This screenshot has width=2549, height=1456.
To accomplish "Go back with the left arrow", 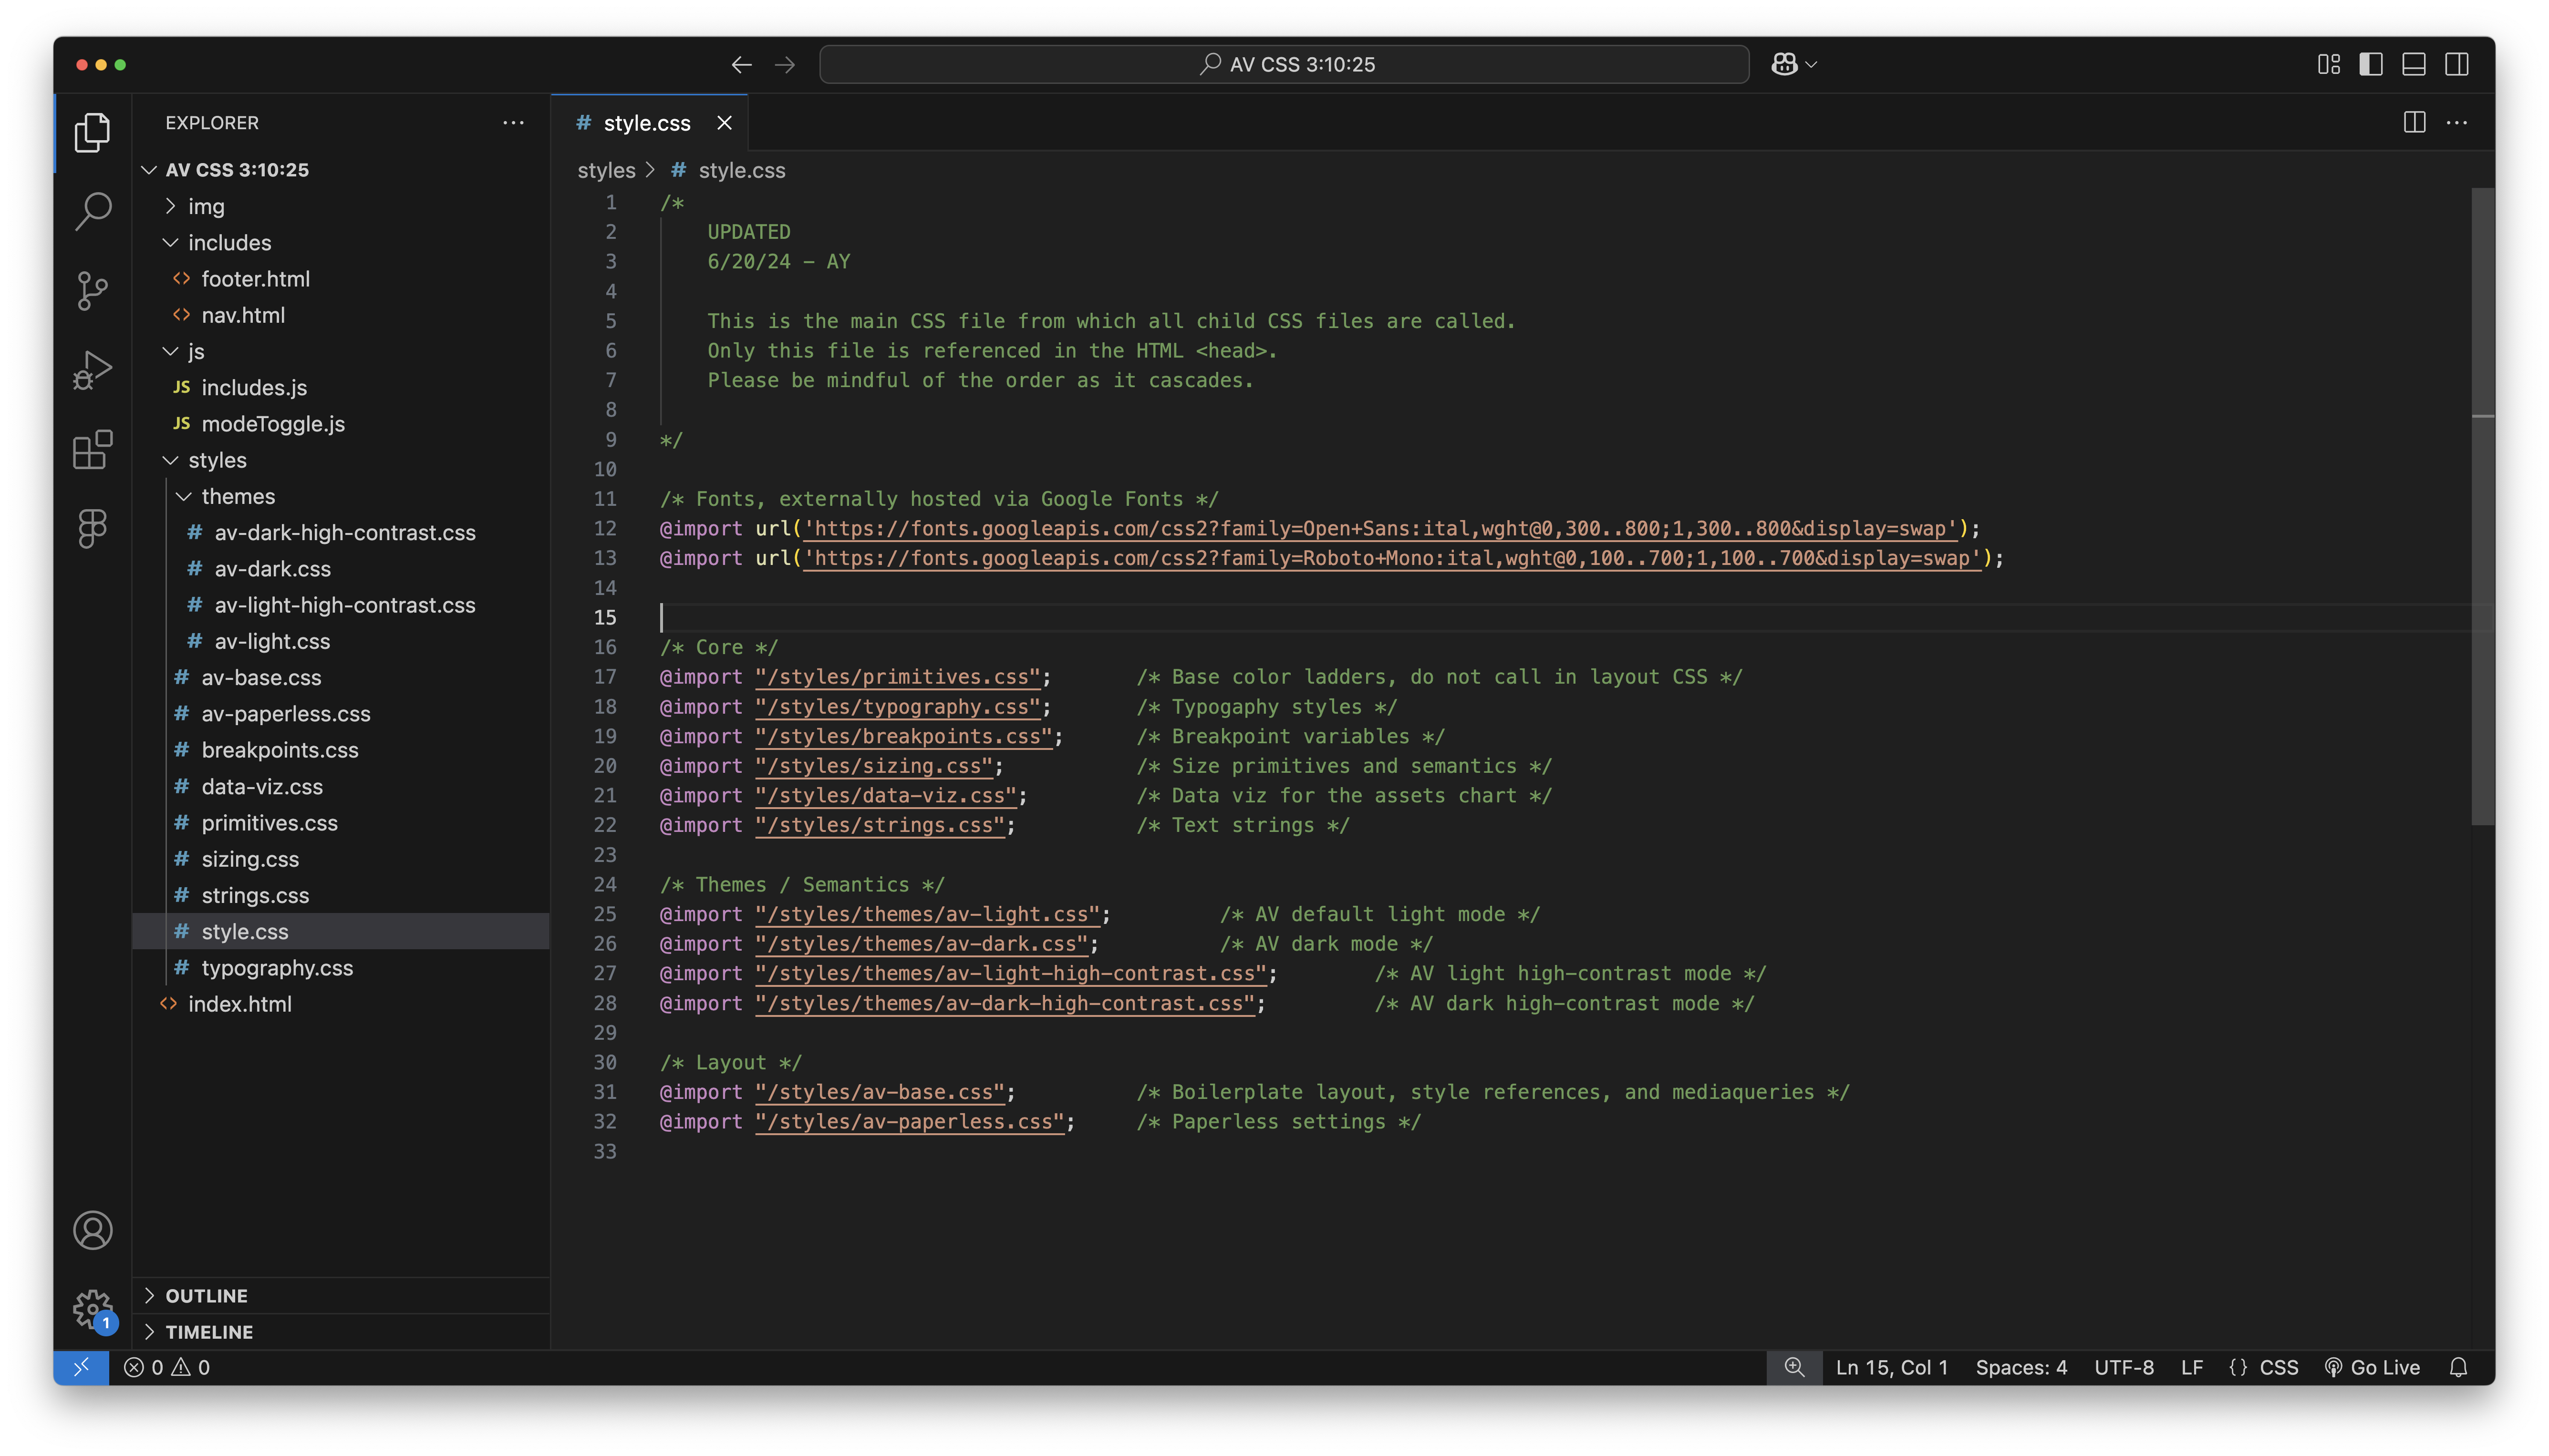I will [741, 64].
